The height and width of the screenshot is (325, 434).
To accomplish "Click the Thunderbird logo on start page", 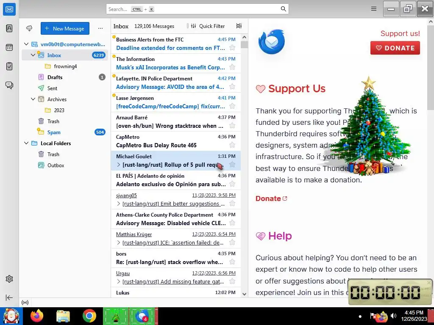I will click(271, 41).
